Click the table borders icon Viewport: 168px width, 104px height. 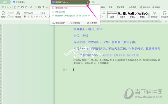[104, 13]
